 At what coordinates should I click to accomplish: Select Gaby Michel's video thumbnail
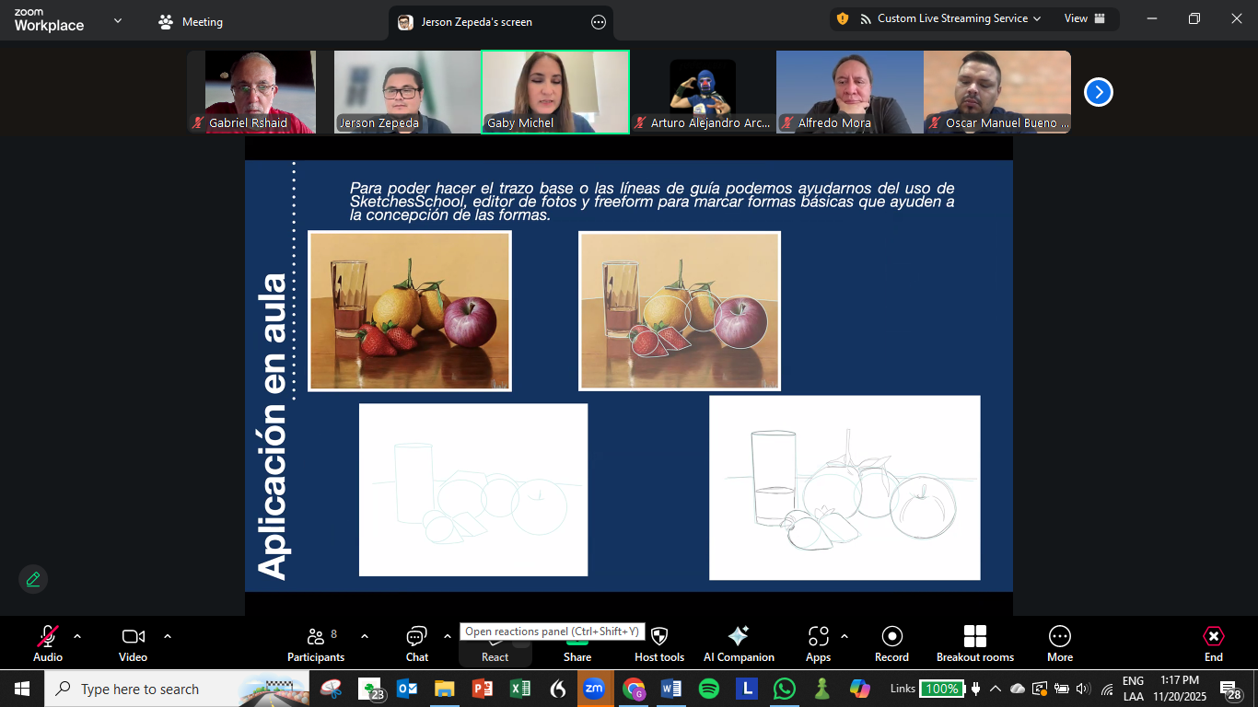(x=554, y=92)
